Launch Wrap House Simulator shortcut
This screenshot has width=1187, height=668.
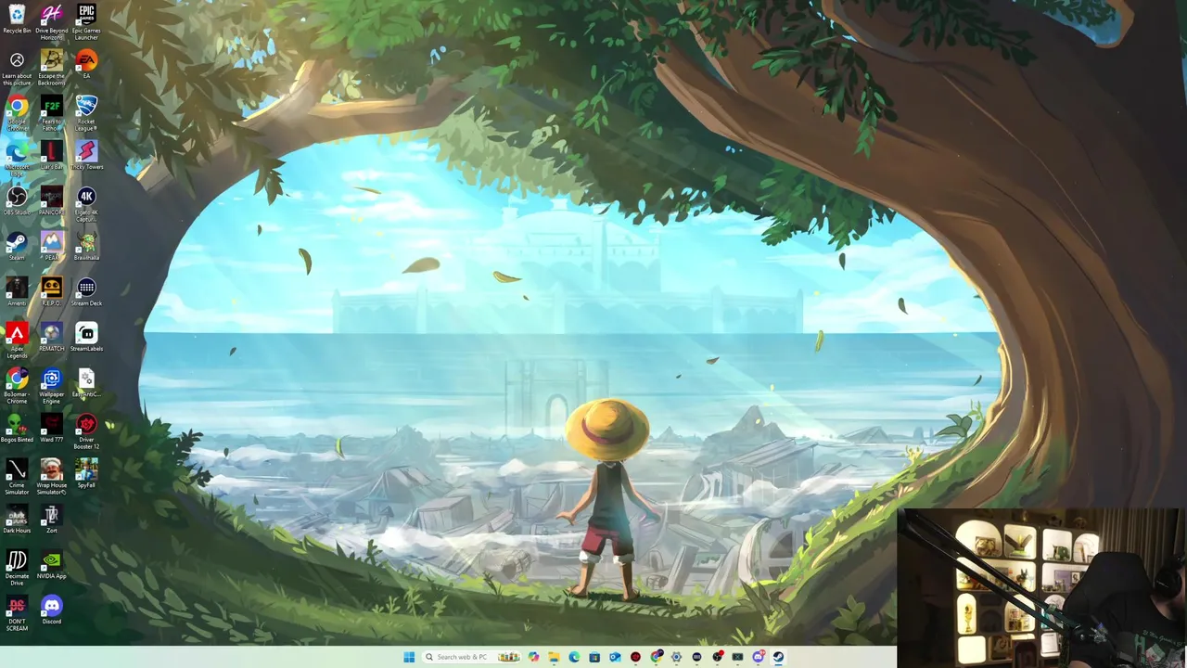click(x=52, y=476)
